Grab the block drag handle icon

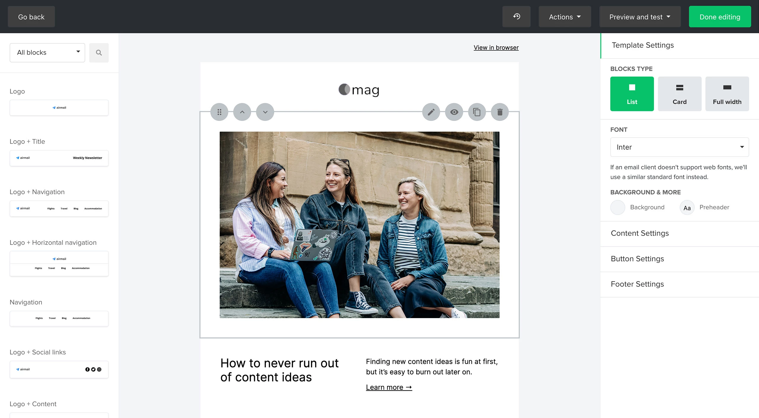(x=219, y=112)
